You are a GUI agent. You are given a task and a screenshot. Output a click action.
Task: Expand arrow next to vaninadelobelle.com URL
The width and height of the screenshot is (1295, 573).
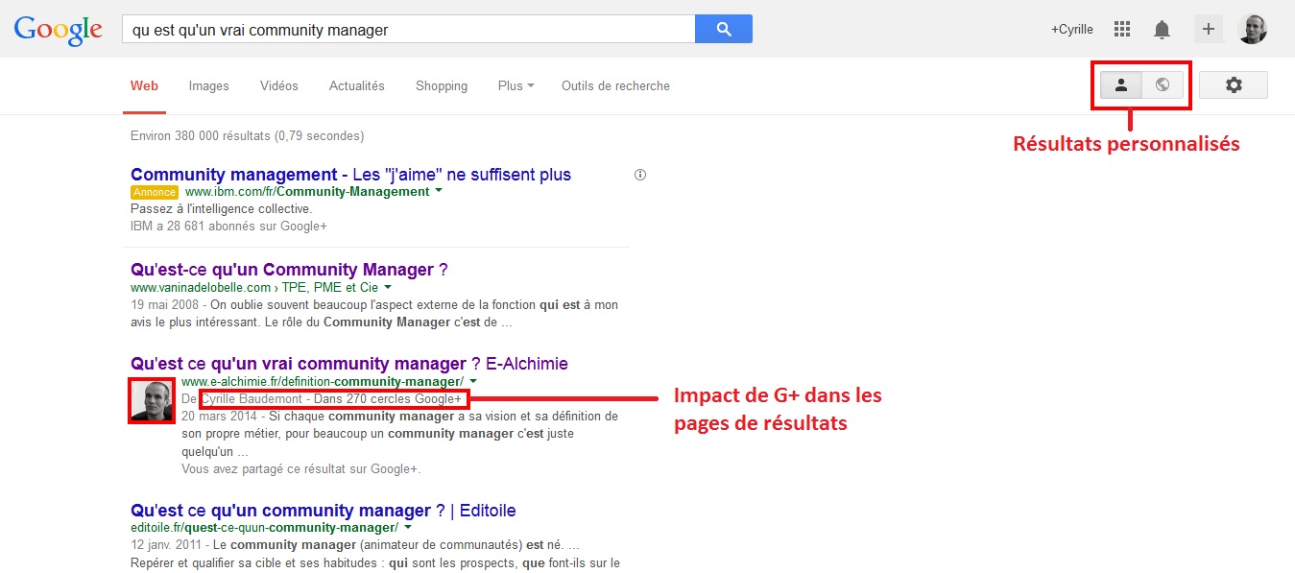pyautogui.click(x=388, y=287)
